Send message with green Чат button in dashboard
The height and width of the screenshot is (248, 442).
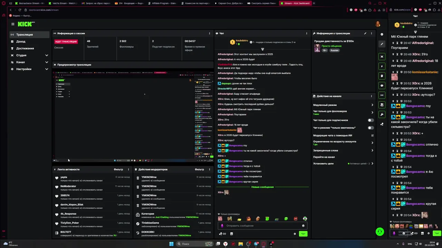click(x=303, y=234)
